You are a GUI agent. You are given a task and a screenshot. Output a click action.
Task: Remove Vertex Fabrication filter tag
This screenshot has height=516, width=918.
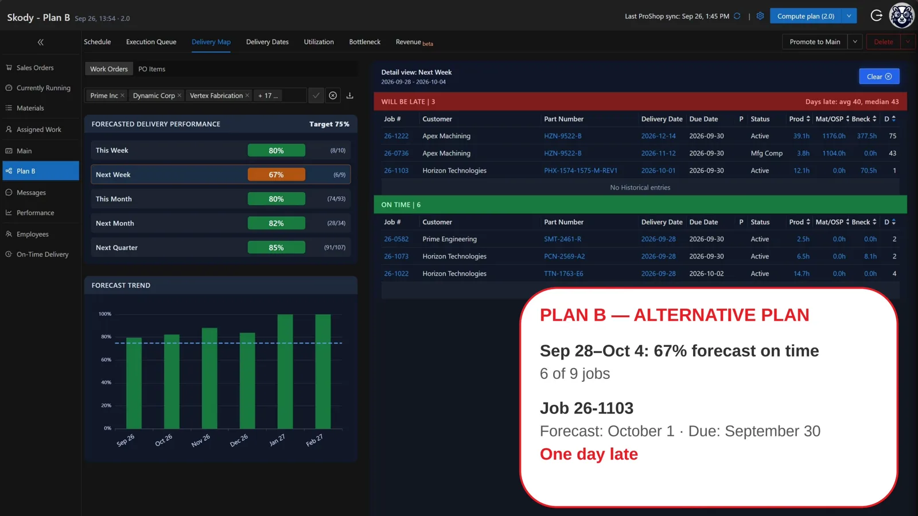(247, 96)
